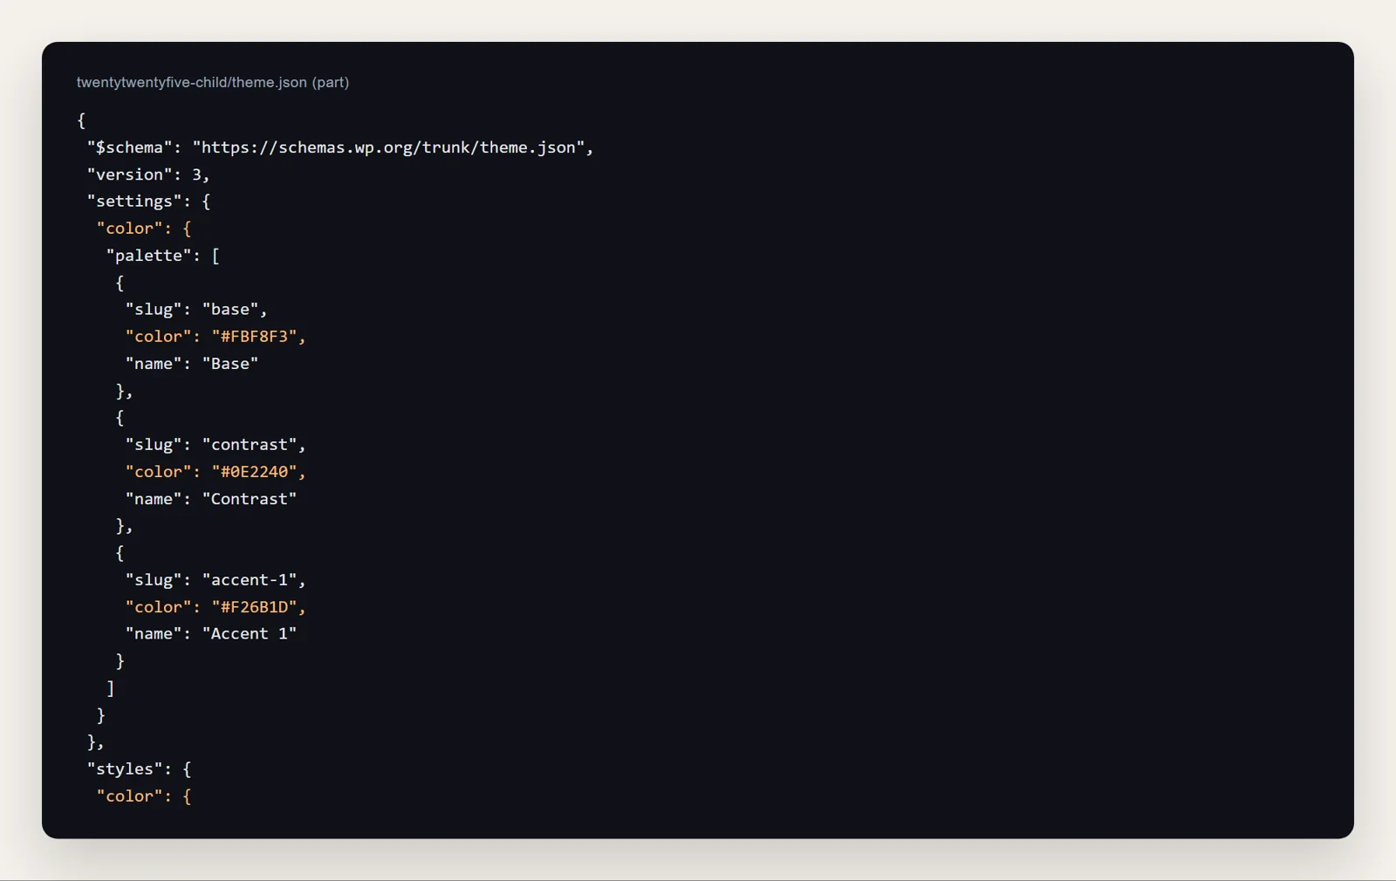
Task: Click the file title twentytwentyfive-child/theme.json (part)
Action: [x=213, y=82]
